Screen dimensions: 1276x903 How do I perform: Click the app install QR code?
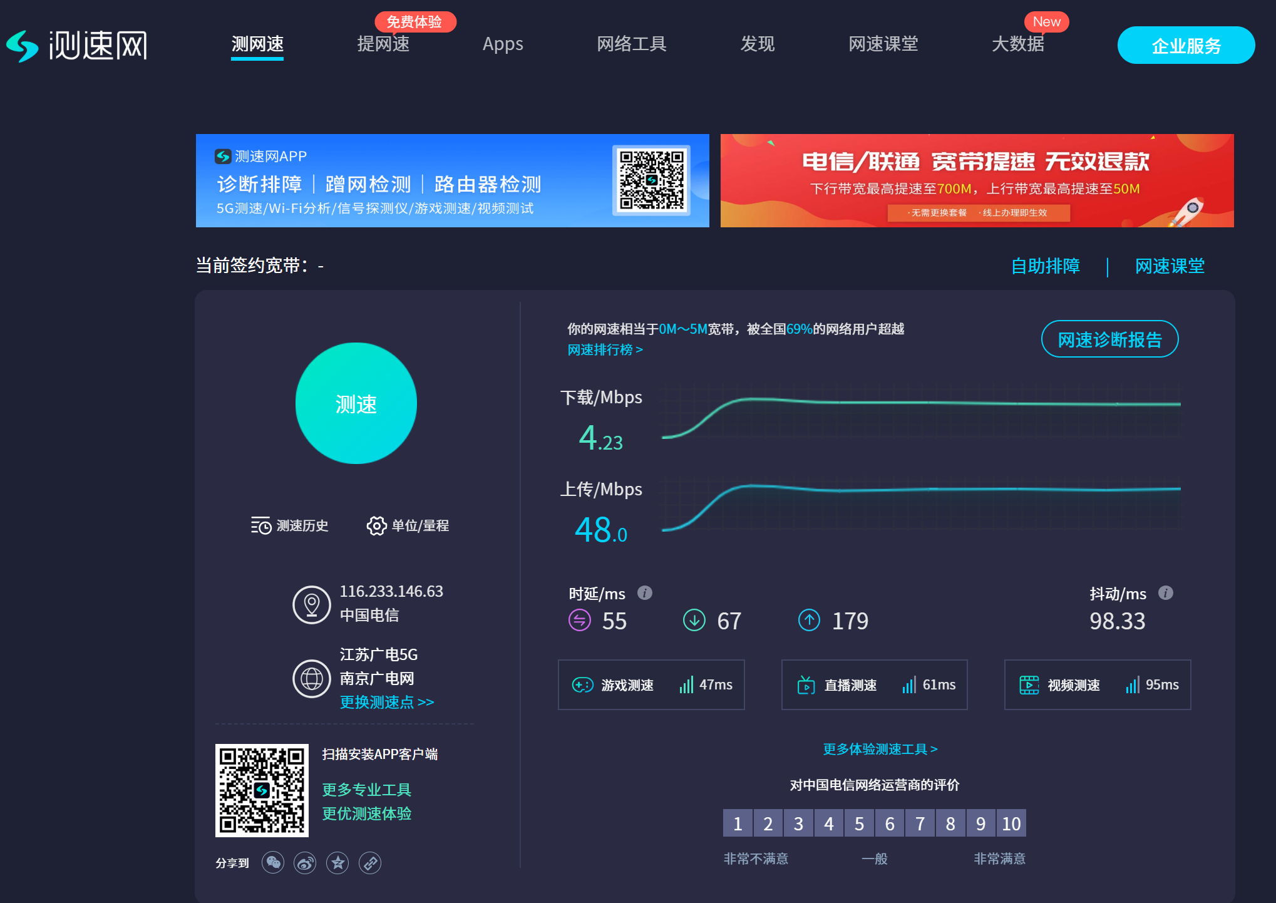pos(262,790)
